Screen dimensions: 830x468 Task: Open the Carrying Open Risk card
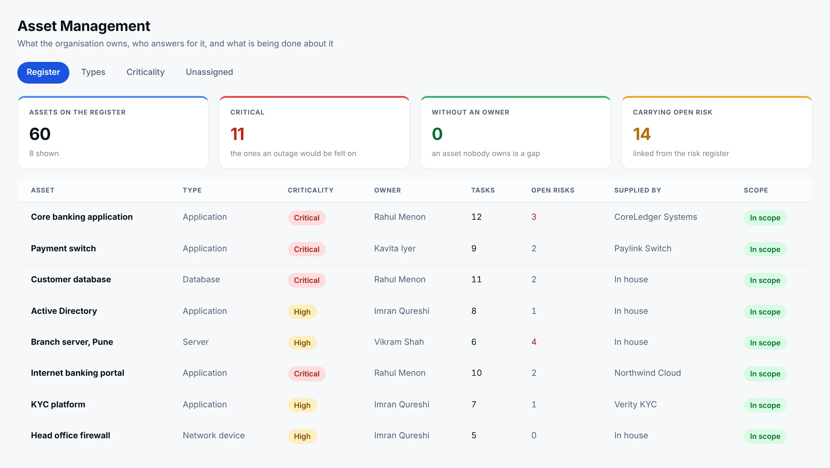point(717,132)
